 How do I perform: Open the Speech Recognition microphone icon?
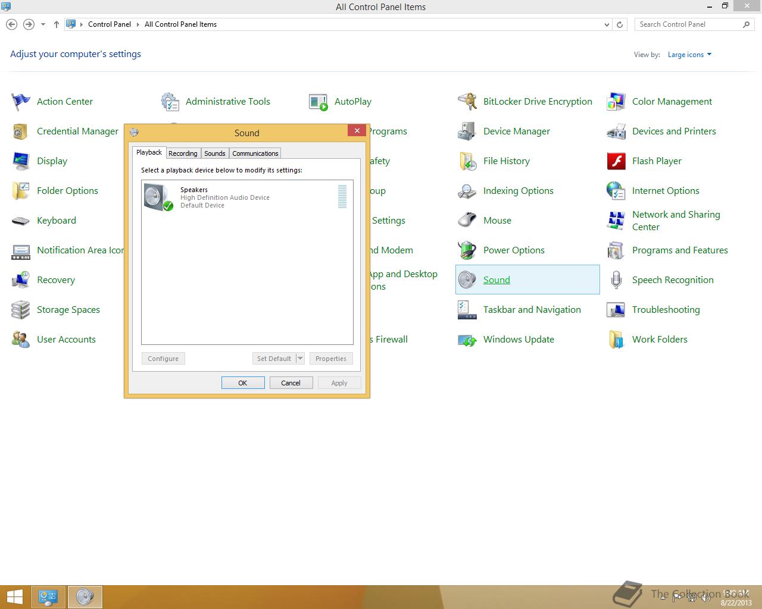616,280
